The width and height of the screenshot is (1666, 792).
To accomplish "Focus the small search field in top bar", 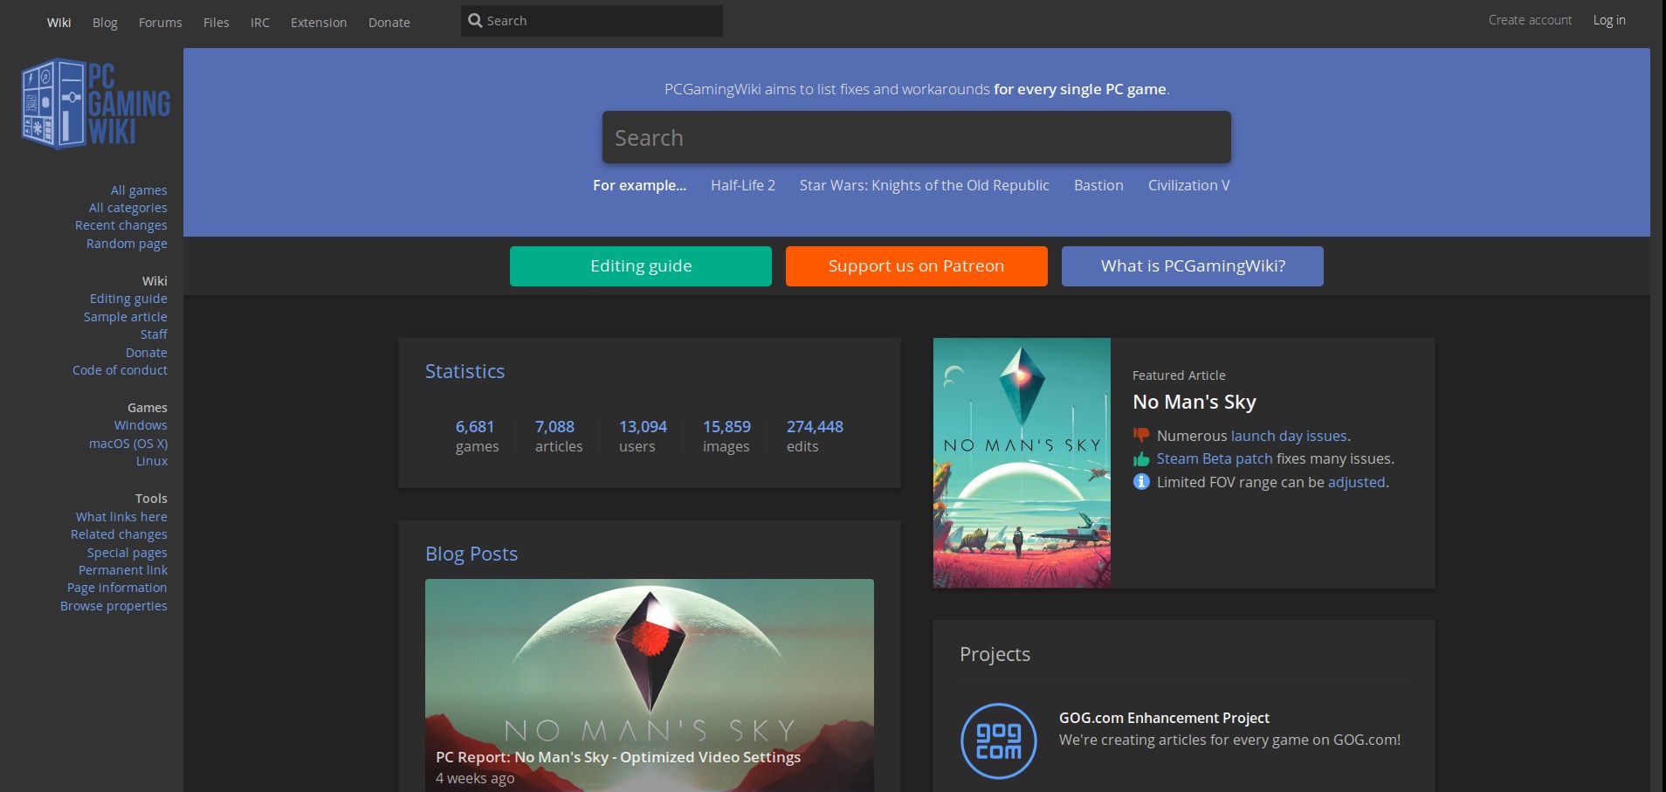I will pos(592,21).
